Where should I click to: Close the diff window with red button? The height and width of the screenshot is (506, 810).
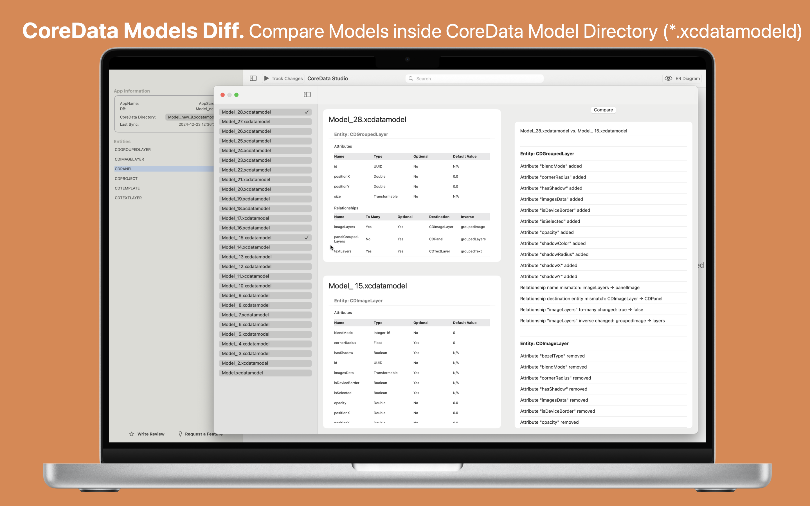222,95
